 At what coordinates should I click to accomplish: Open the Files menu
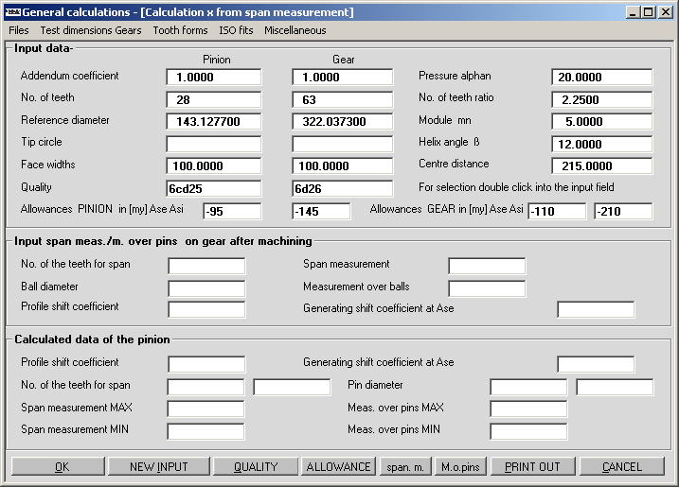[x=19, y=30]
